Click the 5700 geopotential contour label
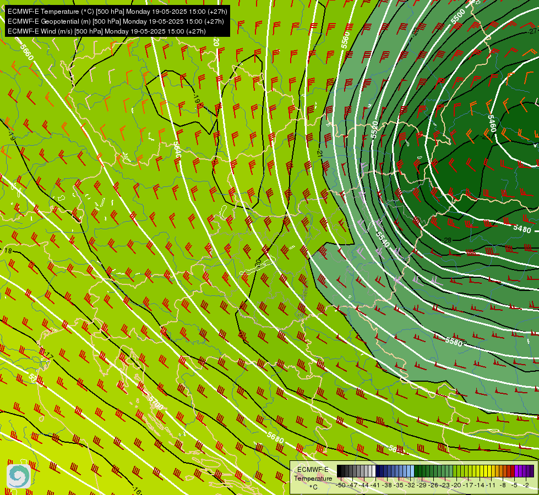Image resolution: width=539 pixels, height=495 pixels. 155,403
